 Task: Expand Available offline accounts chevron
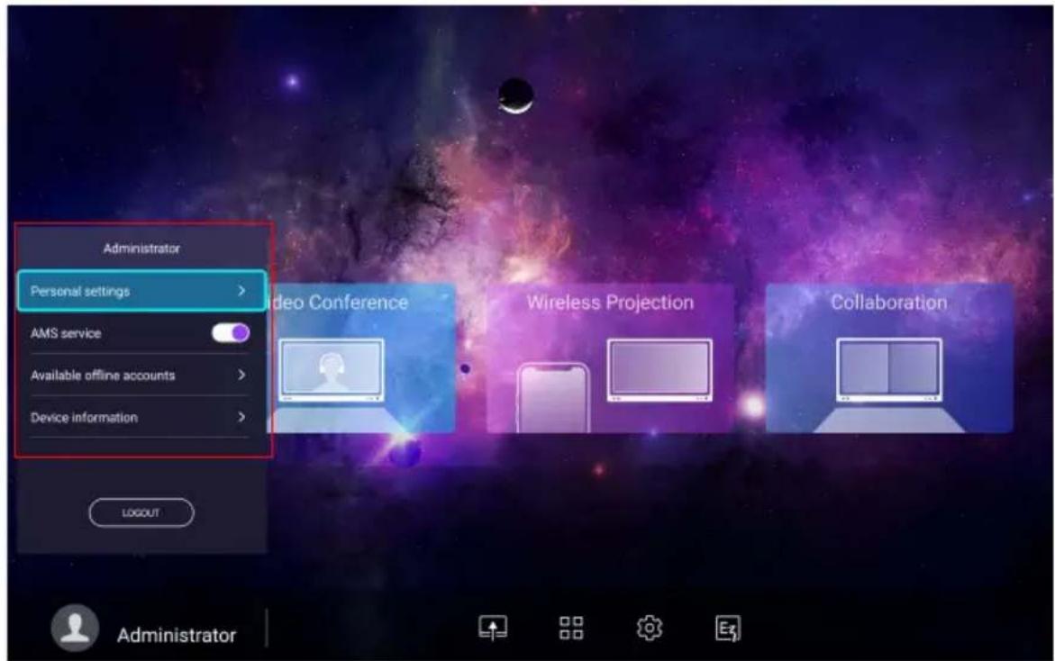click(x=241, y=375)
